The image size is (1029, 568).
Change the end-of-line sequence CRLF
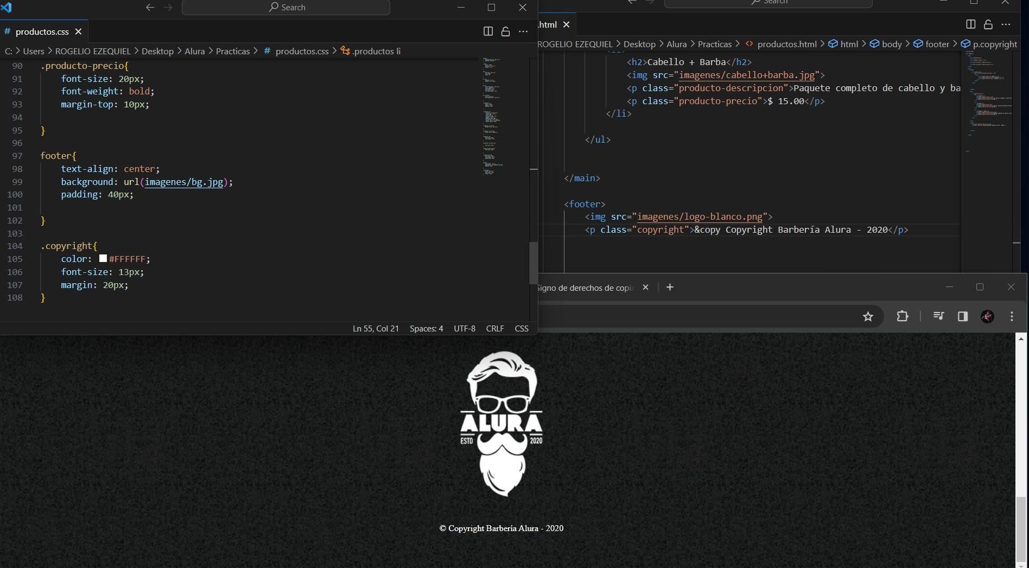click(x=495, y=329)
